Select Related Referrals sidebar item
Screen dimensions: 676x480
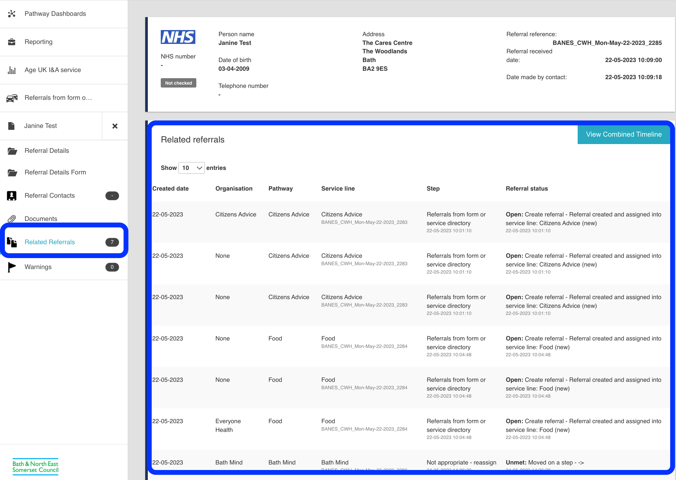click(x=49, y=242)
